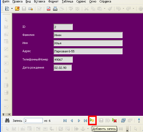Go to the first record with the navigation arrow

coord(65,121)
